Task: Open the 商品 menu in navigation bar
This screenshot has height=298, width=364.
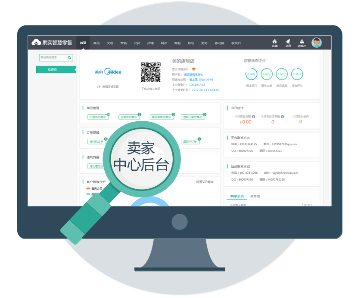Action: pos(96,43)
